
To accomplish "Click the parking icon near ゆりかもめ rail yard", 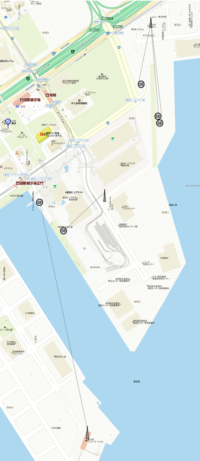I will (x=84, y=248).
